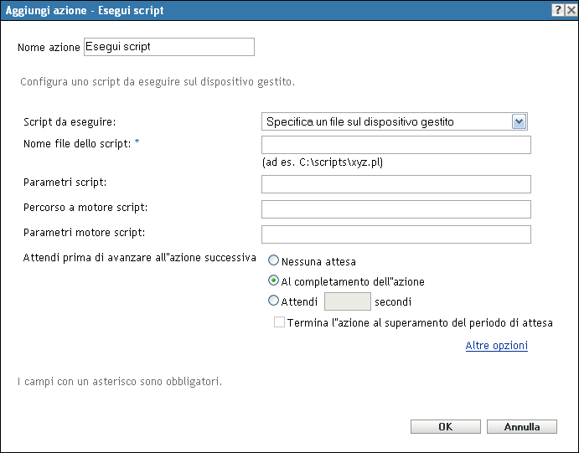Select the Attendi seconds radio option
The image size is (579, 453).
(x=274, y=301)
